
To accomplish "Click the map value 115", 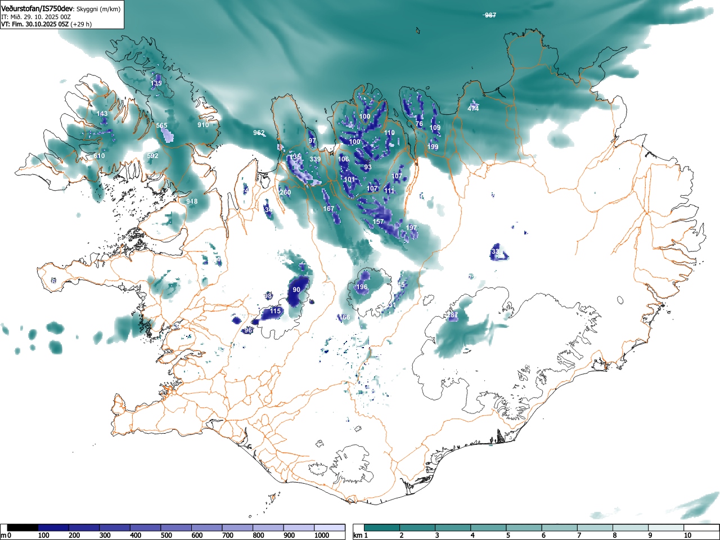I will pos(275,311).
